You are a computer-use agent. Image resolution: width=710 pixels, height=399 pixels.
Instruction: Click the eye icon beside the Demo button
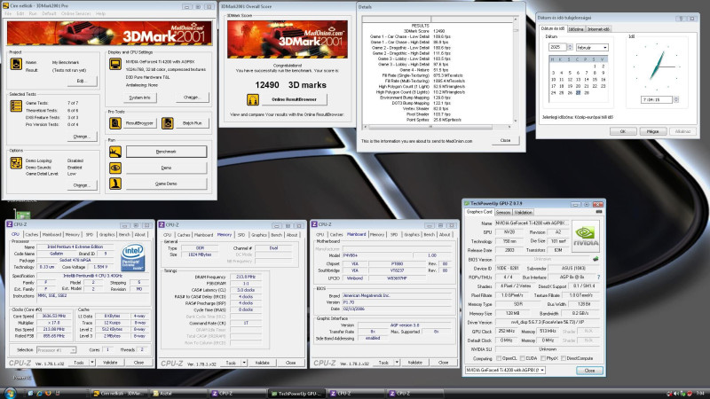(x=115, y=168)
